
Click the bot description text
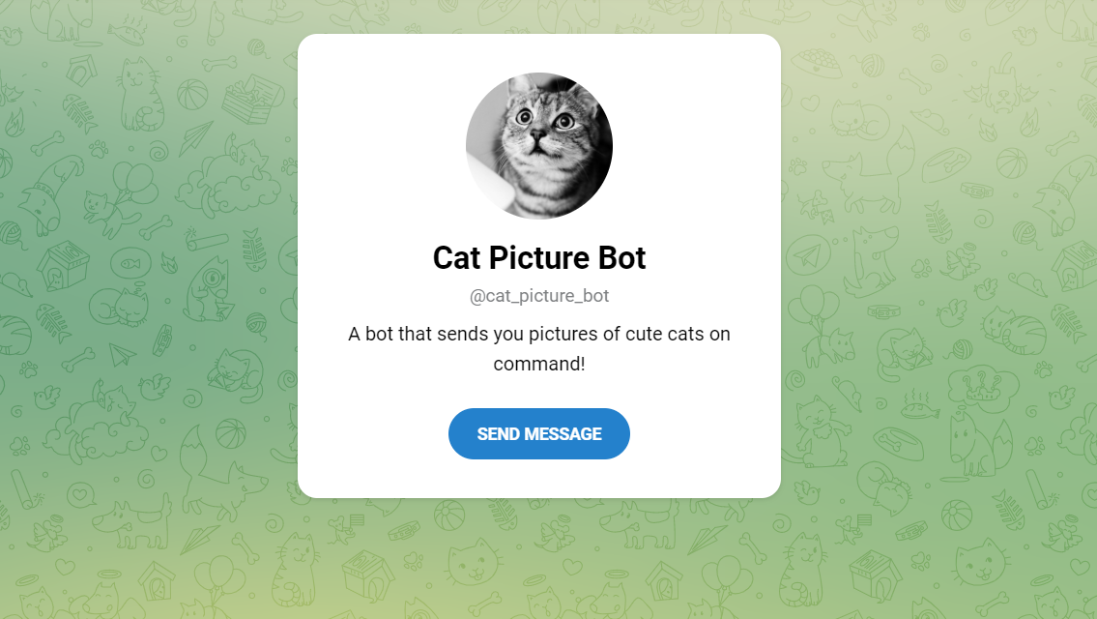coord(539,348)
